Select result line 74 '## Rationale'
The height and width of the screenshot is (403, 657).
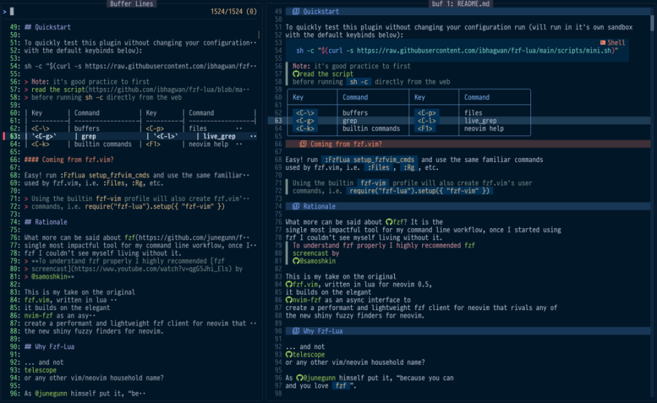point(131,222)
